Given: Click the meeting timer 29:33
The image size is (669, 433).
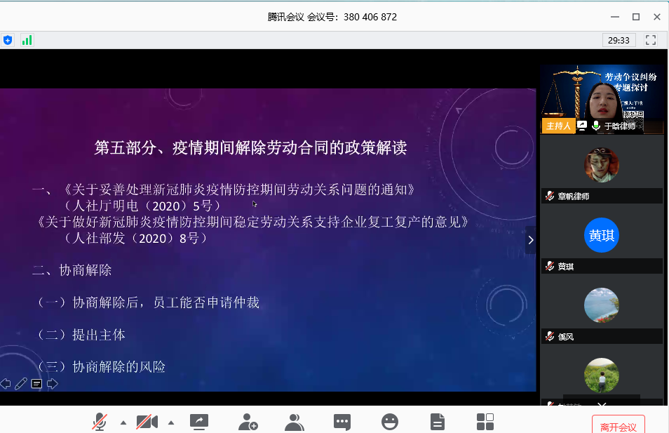Looking at the screenshot, I should pos(619,40).
